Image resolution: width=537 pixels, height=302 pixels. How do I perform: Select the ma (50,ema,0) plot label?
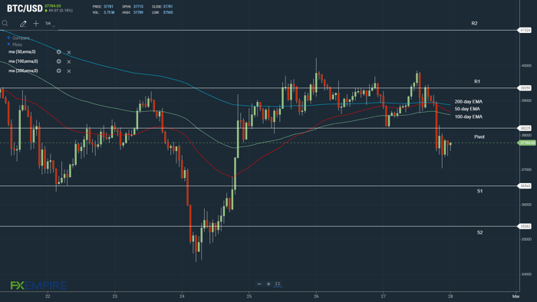pyautogui.click(x=22, y=52)
